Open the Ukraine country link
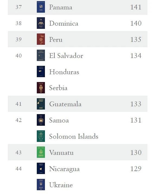Image resolution: width=157 pixels, height=194 pixels. (x=61, y=185)
